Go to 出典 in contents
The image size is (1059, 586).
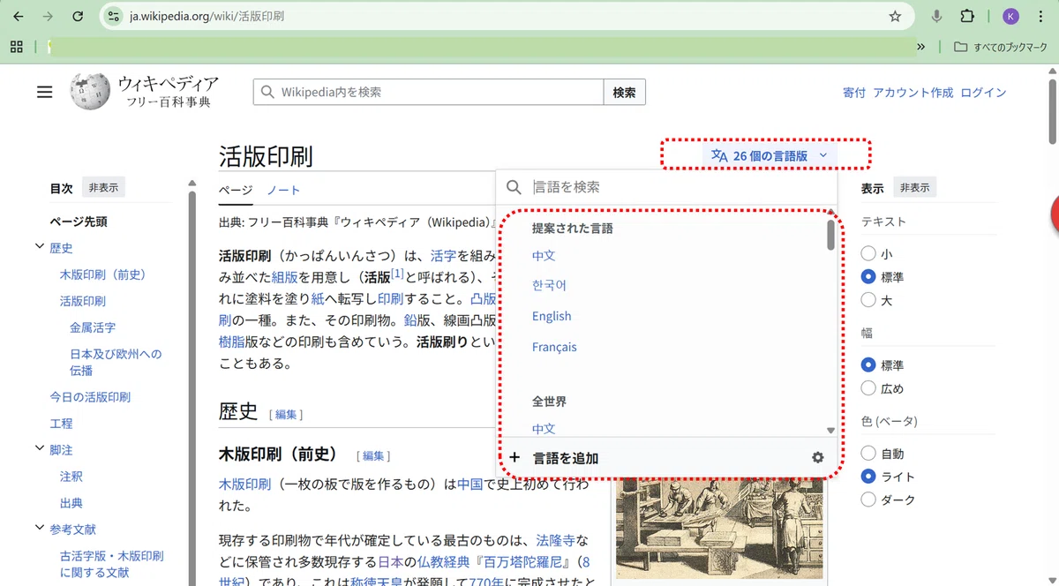[71, 503]
